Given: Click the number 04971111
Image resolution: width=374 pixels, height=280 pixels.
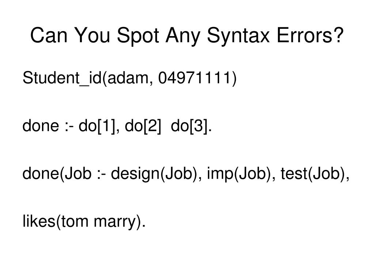Looking at the screenshot, I should point(194,78).
